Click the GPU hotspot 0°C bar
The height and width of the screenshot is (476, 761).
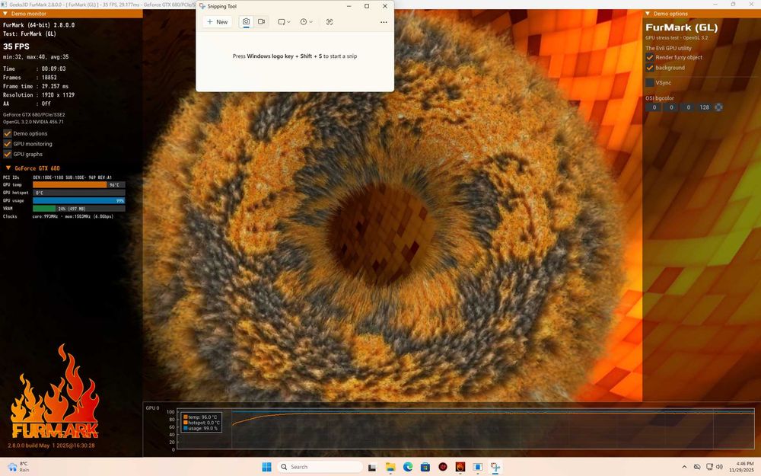pyautogui.click(x=78, y=193)
